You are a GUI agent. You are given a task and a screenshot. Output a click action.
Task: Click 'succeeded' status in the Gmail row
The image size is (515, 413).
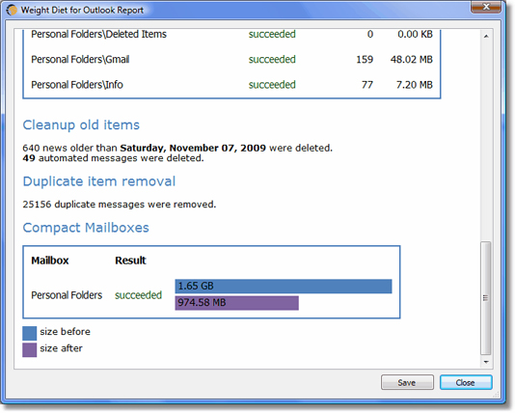272,60
